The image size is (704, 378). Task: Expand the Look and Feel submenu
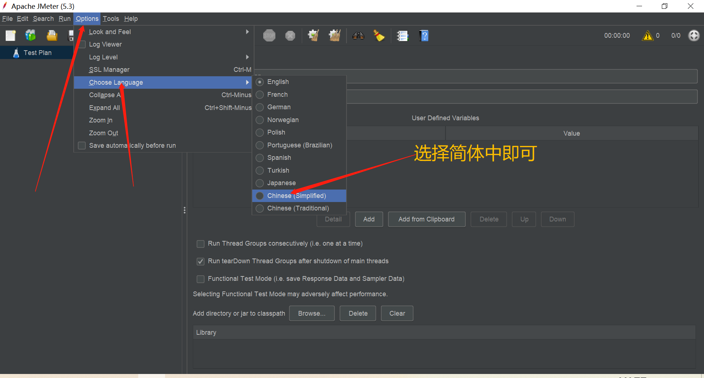[x=247, y=32]
